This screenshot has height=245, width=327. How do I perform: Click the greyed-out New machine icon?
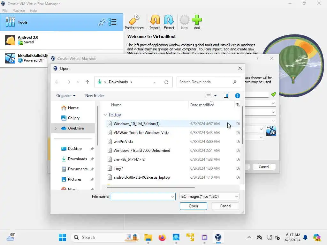click(184, 22)
